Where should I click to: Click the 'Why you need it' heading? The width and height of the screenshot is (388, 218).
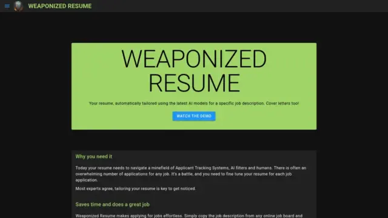coord(94,156)
